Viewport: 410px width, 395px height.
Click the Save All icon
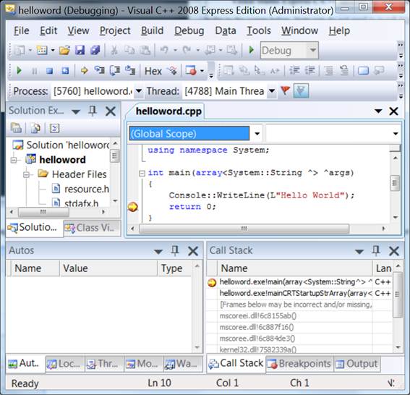click(95, 50)
